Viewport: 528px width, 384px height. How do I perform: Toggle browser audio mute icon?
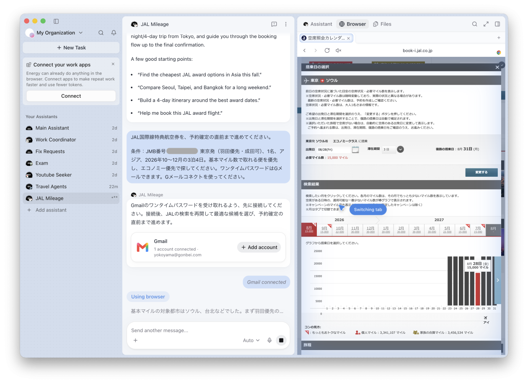click(x=339, y=50)
